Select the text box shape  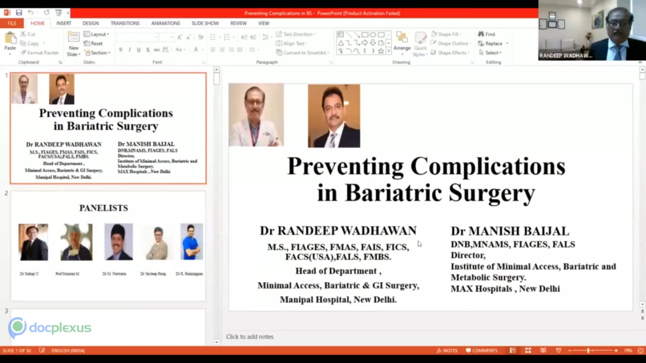340,35
